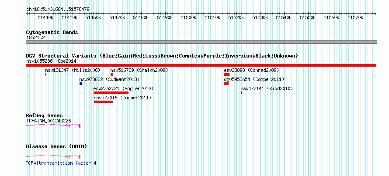
Task: Click the nsv978632 (Sudmant2013) label
Action: coord(109,79)
